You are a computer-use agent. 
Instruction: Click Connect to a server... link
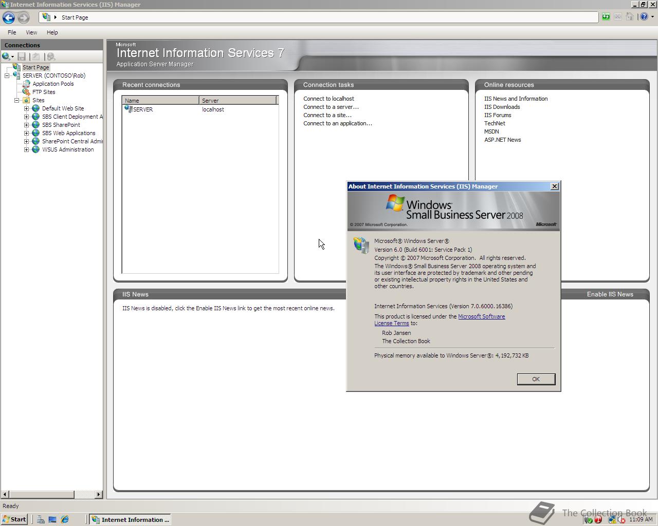coord(331,107)
